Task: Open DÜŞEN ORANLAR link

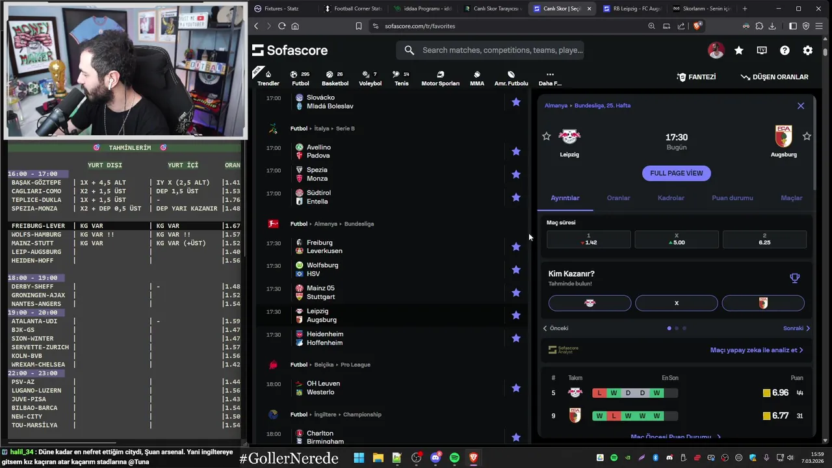Action: [775, 77]
